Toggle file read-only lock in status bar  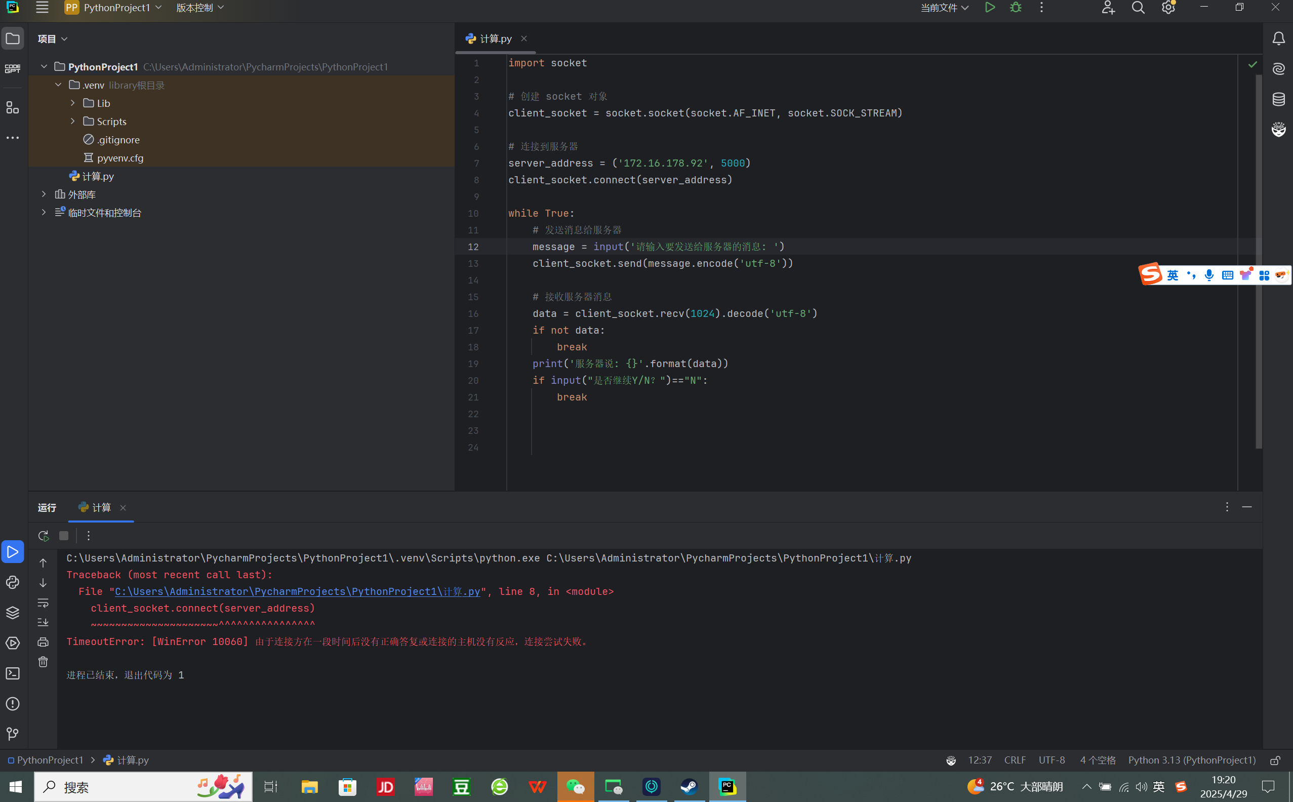pos(1275,760)
